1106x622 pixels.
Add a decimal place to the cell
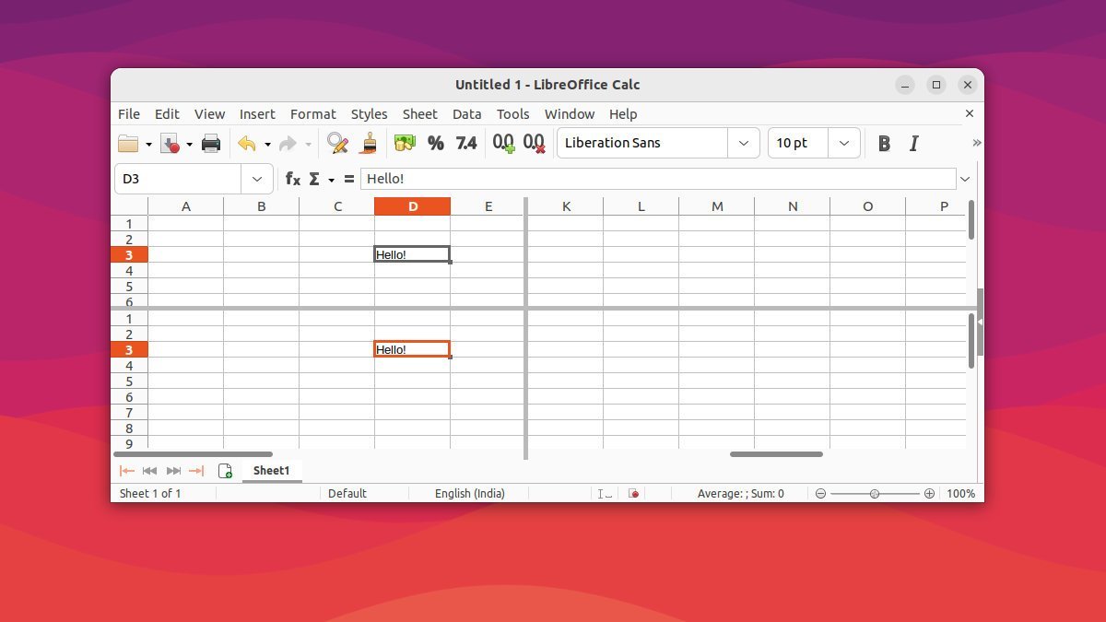point(502,143)
